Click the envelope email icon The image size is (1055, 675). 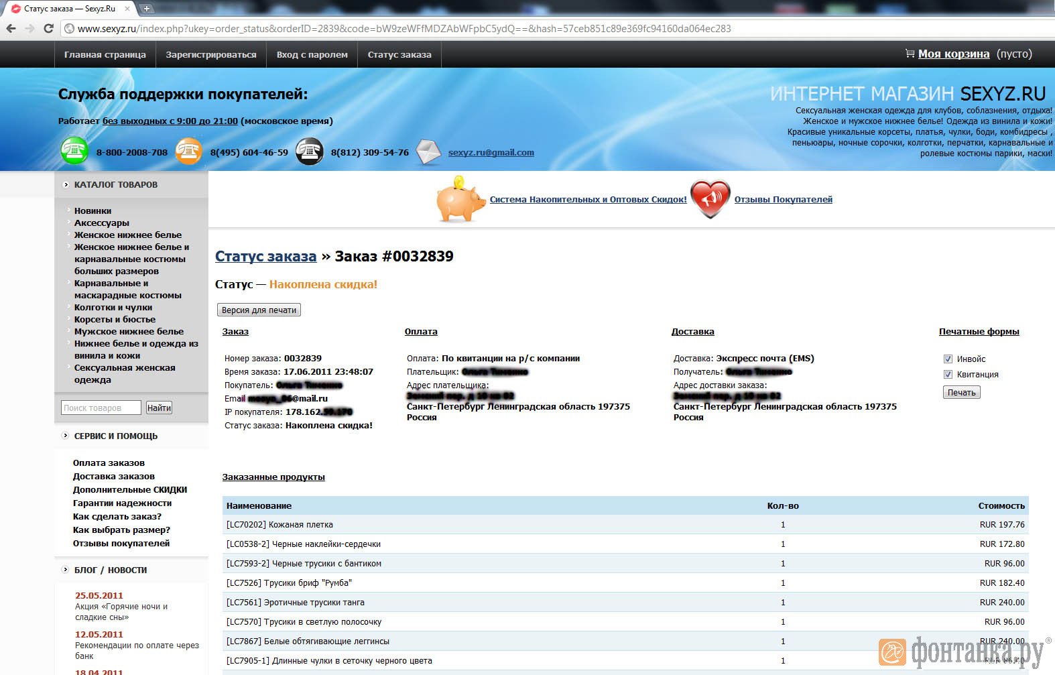click(428, 152)
